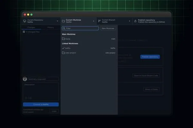
Task: Click the add co-authors icon in Description box
Action: (26, 98)
